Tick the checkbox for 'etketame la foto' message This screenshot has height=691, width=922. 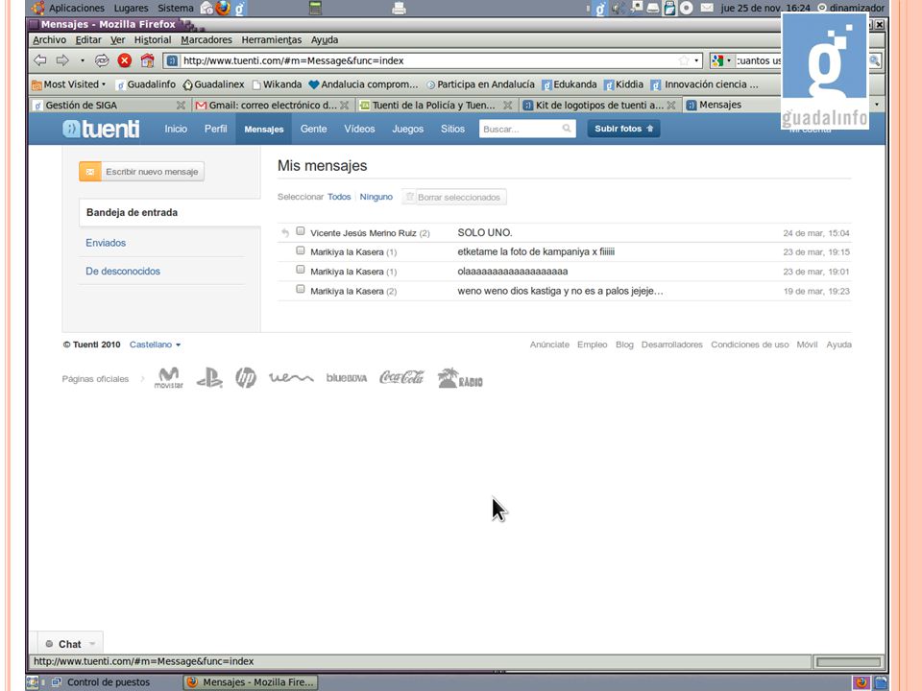(x=301, y=250)
